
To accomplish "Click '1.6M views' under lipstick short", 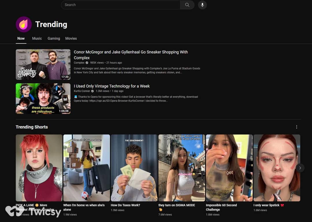I will click(x=260, y=210).
